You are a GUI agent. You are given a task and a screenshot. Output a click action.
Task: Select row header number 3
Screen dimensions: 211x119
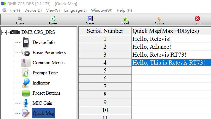pyautogui.click(x=105, y=55)
